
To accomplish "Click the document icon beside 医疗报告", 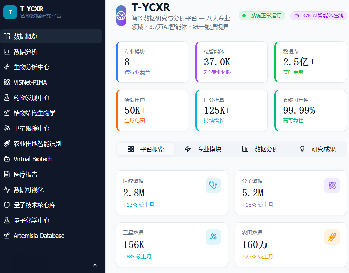I will pos(7,174).
